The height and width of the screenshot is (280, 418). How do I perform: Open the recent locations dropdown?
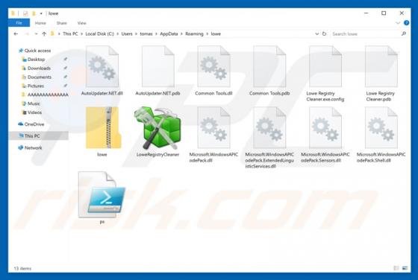pyautogui.click(x=37, y=34)
